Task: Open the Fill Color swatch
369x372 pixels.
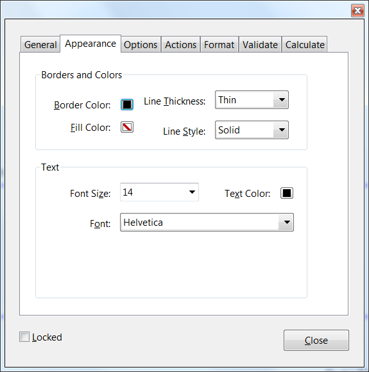Action: (x=127, y=127)
